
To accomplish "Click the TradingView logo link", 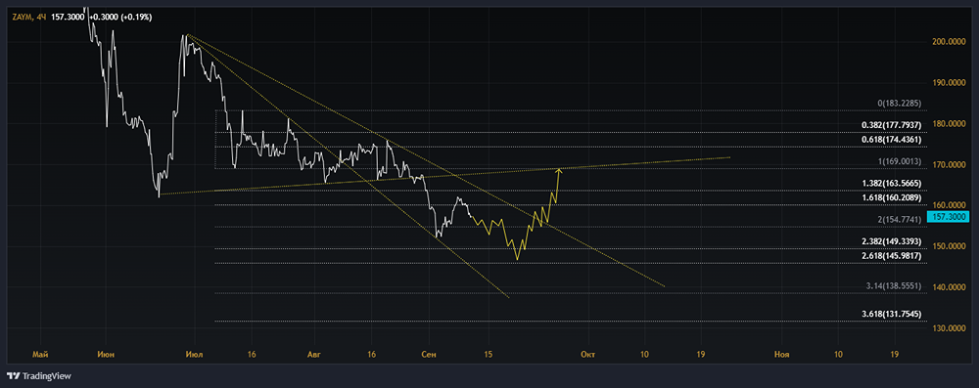I will (x=39, y=376).
